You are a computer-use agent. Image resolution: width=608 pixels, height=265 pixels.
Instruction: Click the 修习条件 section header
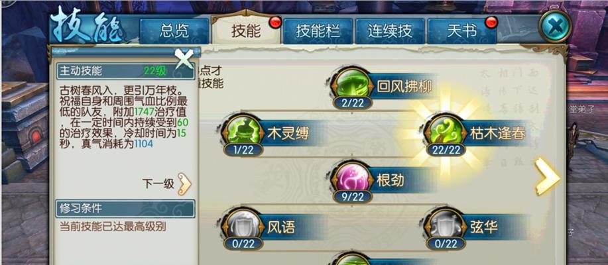tap(125, 209)
